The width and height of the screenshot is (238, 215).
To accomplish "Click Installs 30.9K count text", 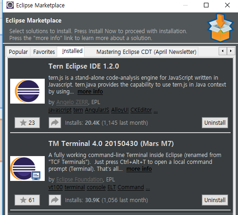I will [x=107, y=200].
